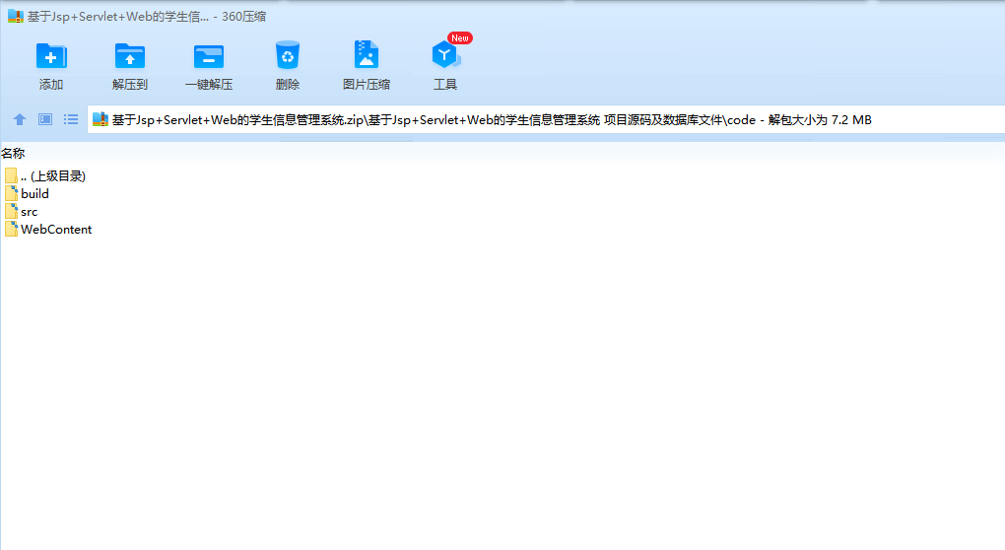Click the WebContent folder name
Screen dimensions: 1005x550
point(56,230)
